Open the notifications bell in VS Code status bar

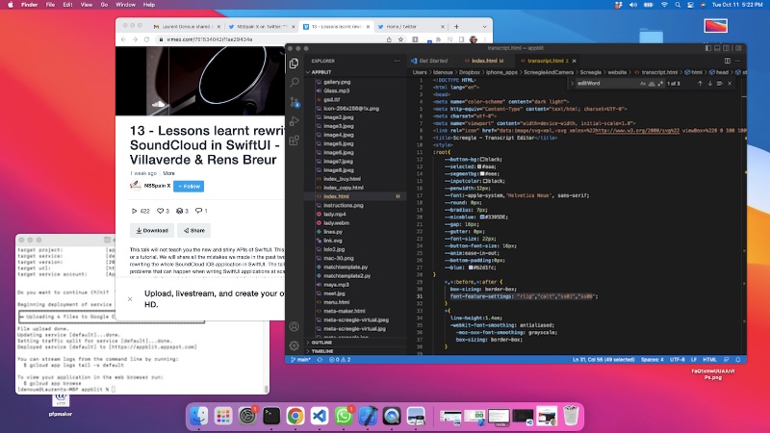(x=737, y=360)
